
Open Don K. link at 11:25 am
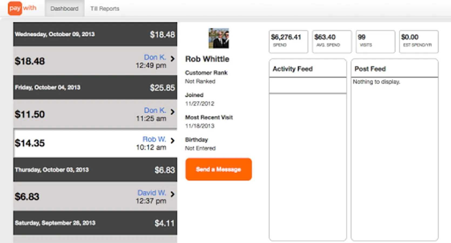[155, 110]
